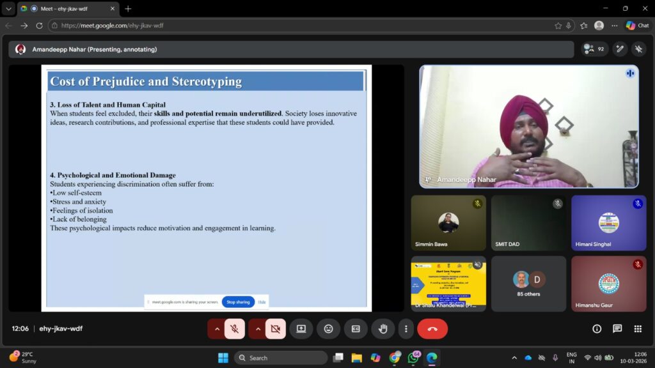Raise your hand in the meeting

(383, 328)
